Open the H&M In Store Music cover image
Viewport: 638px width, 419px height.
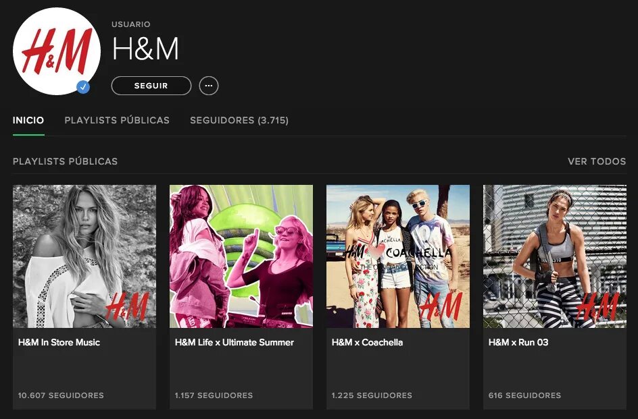84,256
